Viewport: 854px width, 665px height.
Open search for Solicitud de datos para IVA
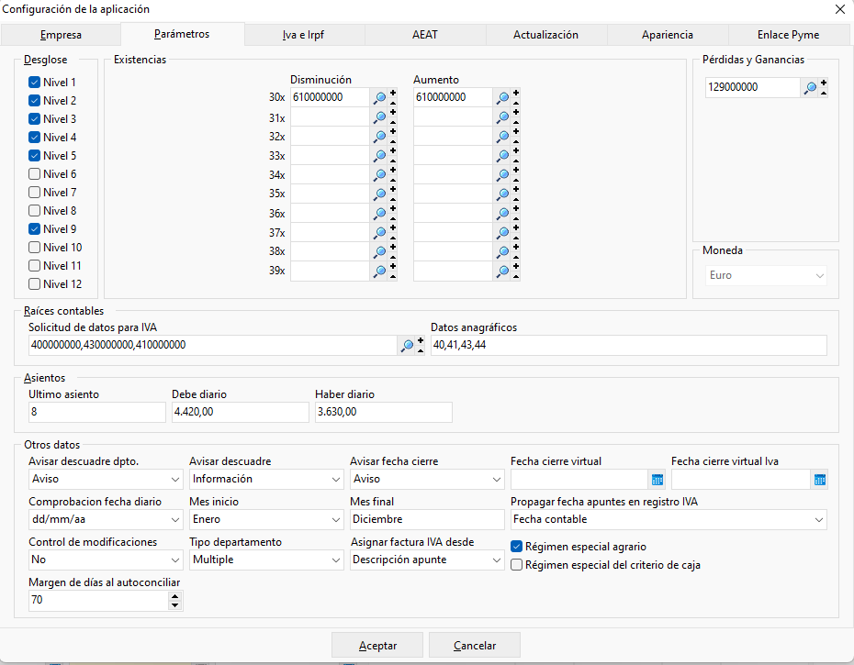coord(407,346)
